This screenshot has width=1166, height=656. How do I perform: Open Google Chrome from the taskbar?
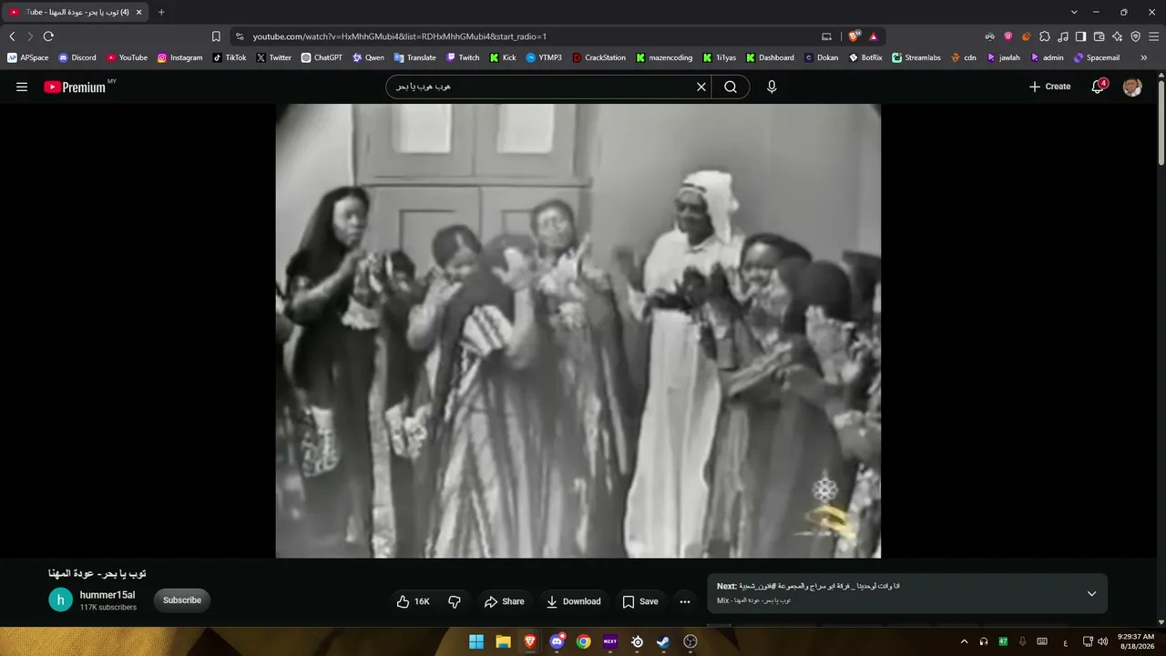coord(583,641)
